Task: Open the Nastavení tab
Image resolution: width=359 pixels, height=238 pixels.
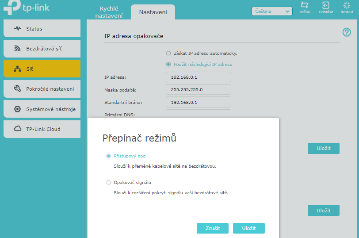Action: (x=153, y=12)
